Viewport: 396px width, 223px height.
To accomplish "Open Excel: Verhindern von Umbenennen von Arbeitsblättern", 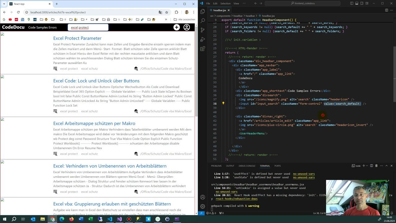I will 110,166.
